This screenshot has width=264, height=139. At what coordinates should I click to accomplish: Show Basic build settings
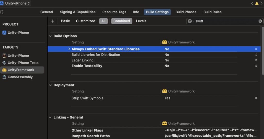[65, 21]
